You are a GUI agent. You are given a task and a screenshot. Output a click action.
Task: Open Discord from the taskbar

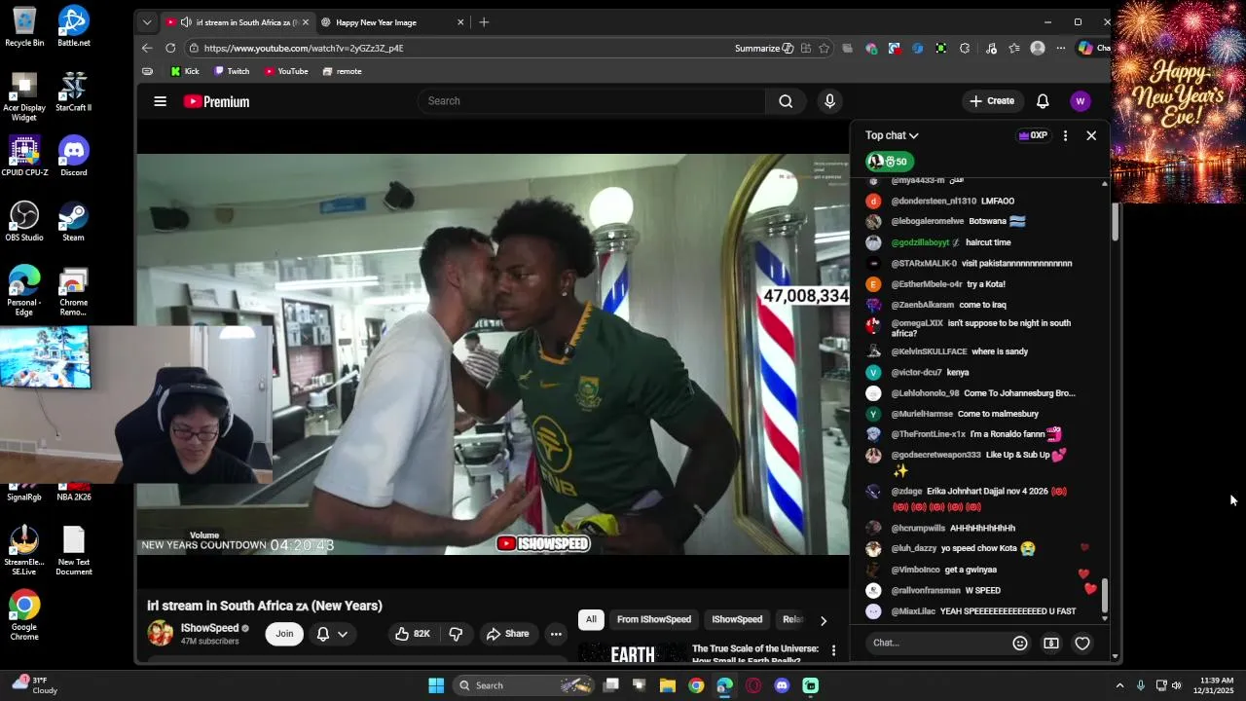tap(782, 685)
